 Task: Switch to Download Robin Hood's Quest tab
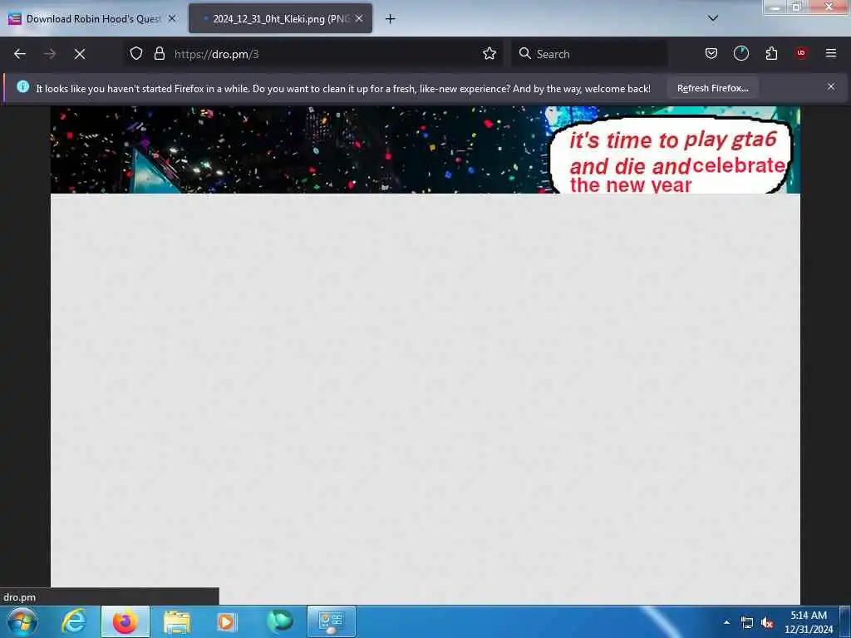coord(92,19)
